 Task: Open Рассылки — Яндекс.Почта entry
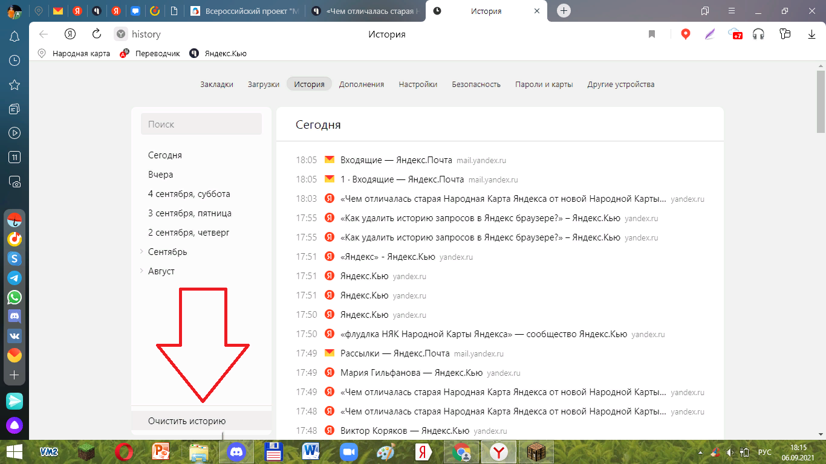point(395,353)
